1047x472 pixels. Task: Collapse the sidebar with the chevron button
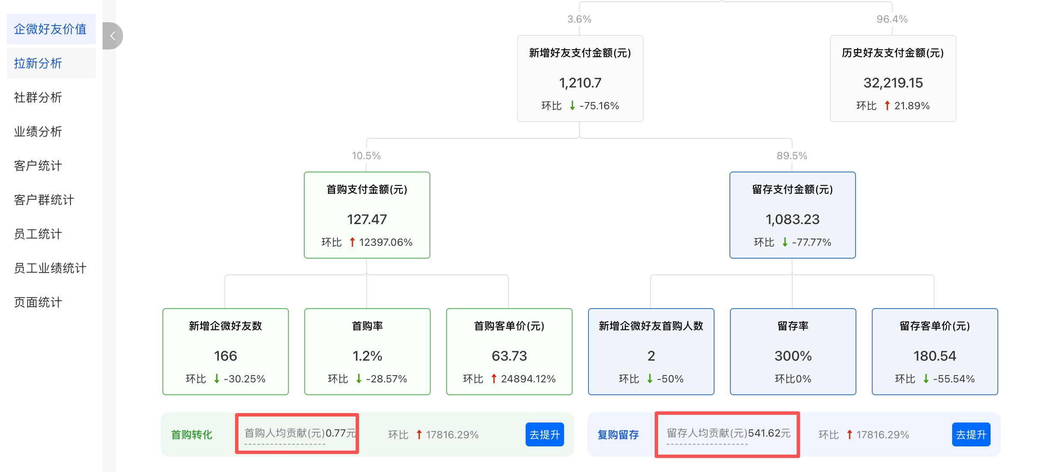[x=112, y=36]
